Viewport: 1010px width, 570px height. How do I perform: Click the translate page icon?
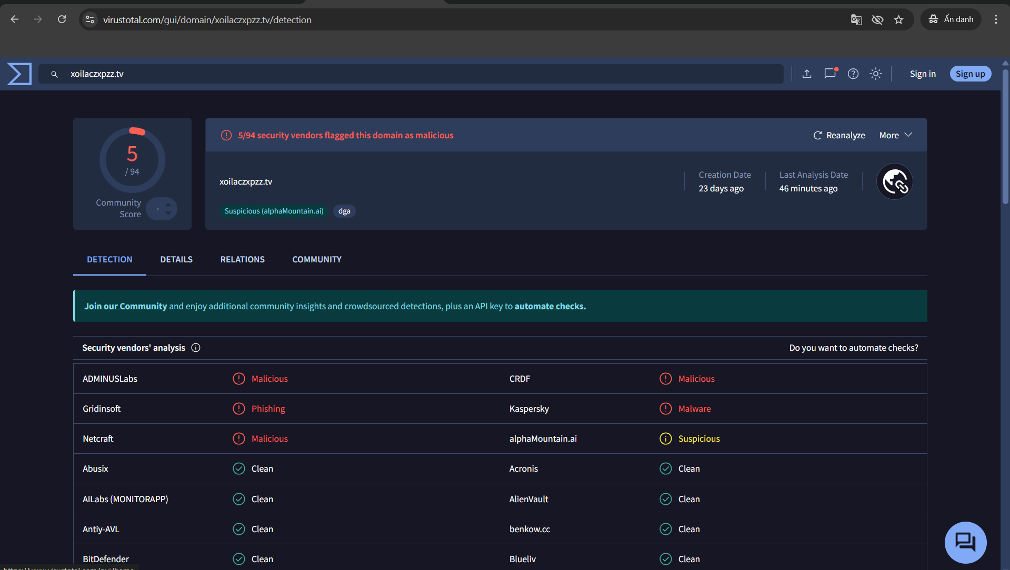click(x=856, y=19)
